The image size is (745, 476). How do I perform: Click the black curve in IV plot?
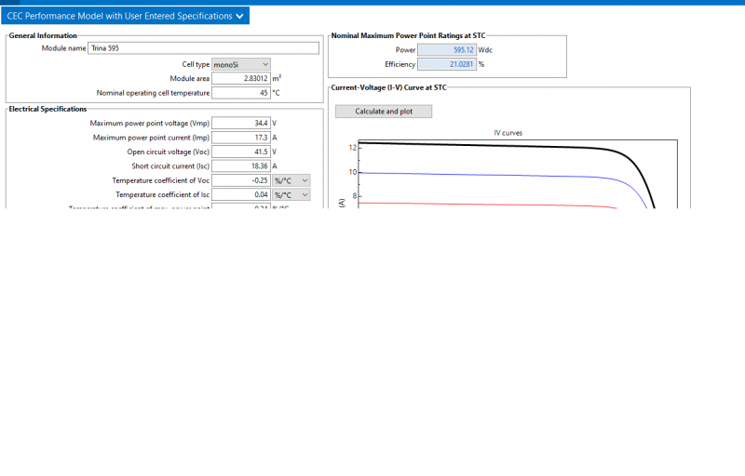[494, 145]
